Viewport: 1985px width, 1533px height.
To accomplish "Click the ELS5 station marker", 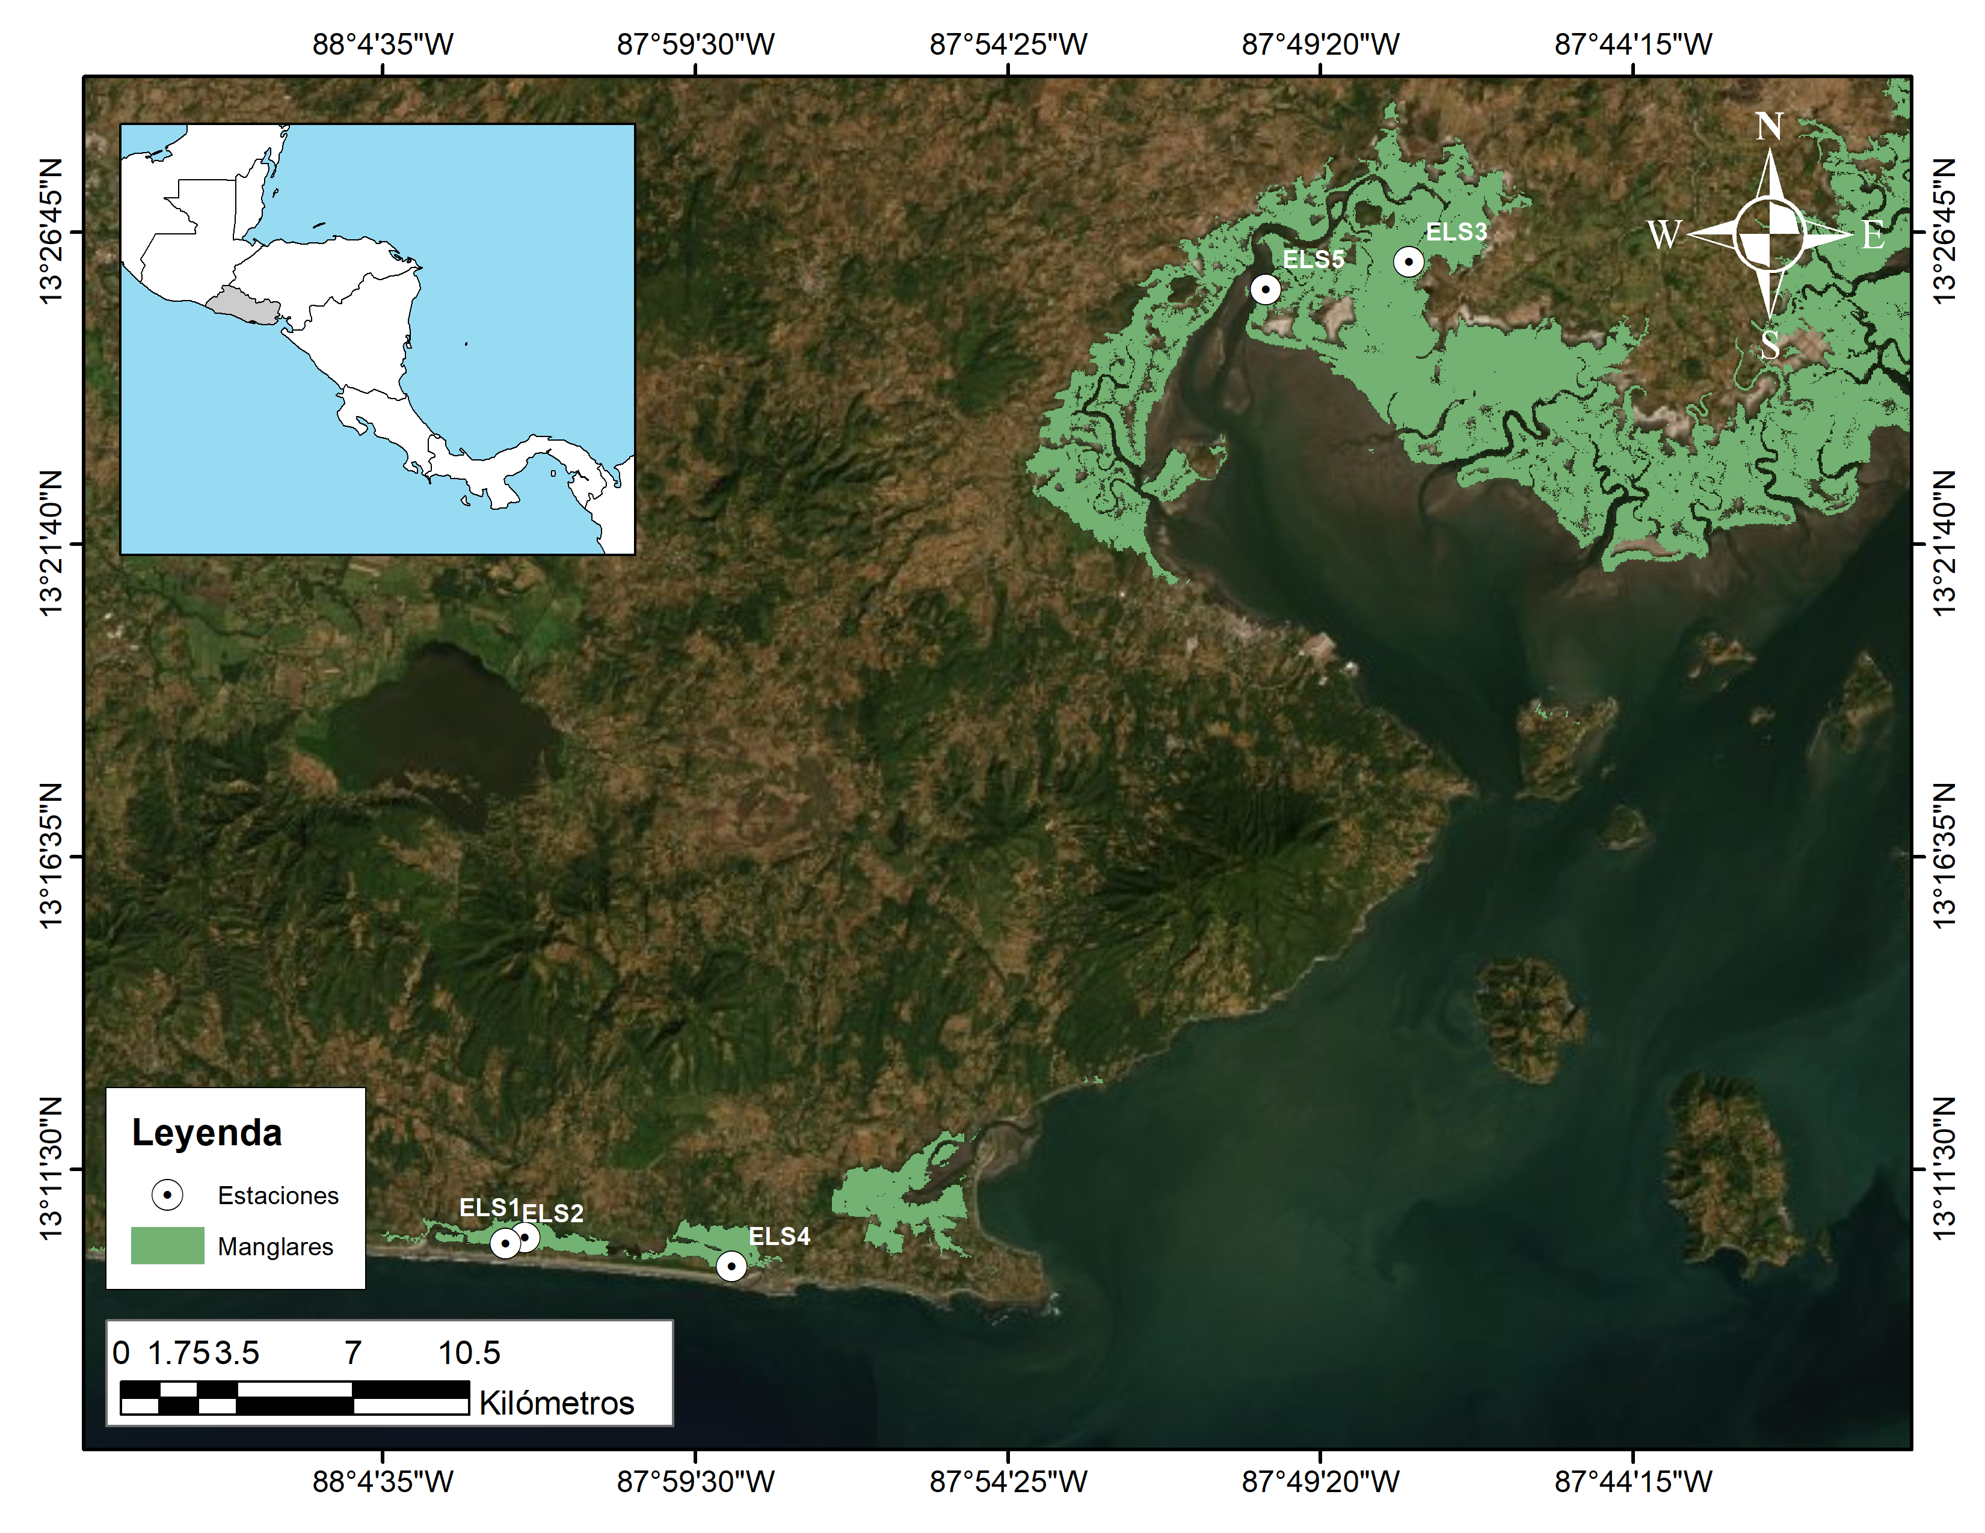I will click(1265, 289).
